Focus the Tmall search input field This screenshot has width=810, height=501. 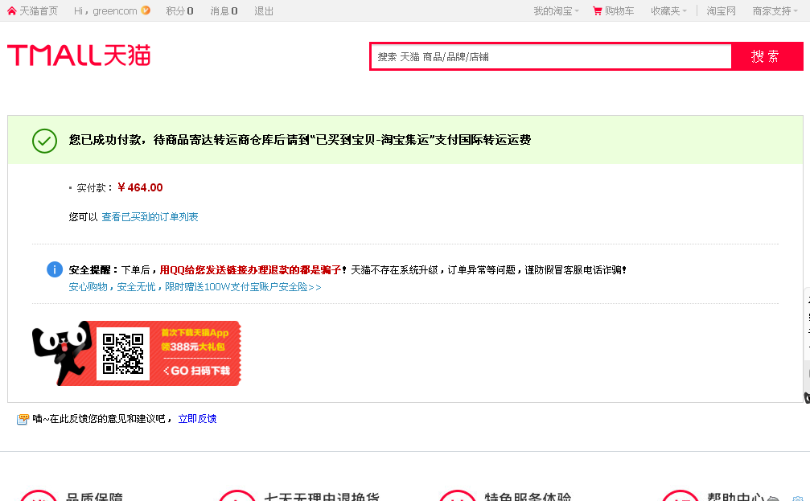(551, 56)
